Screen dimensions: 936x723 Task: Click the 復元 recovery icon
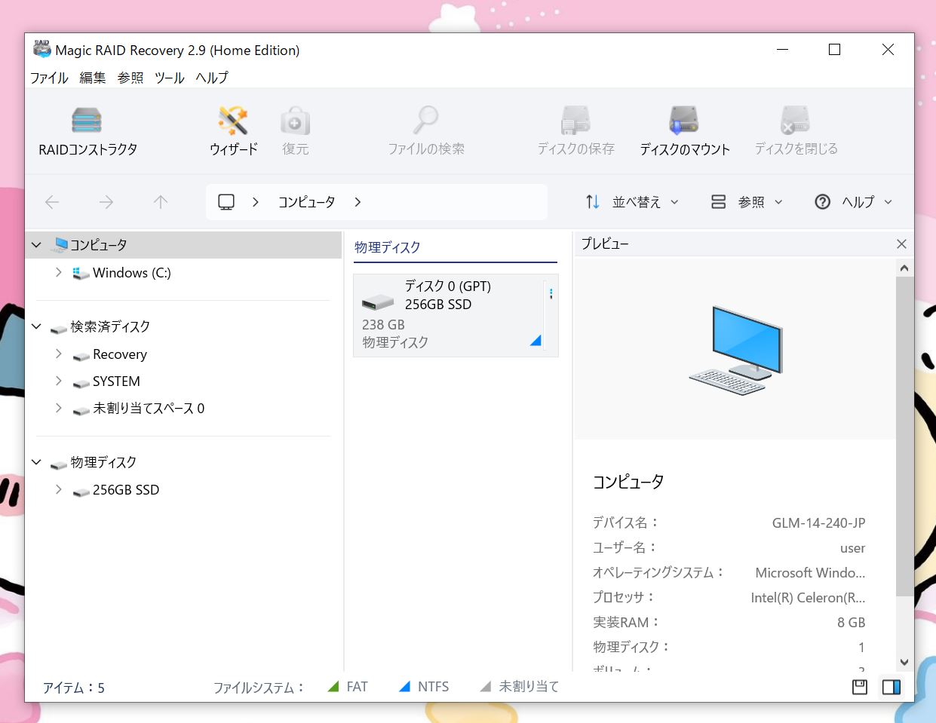pyautogui.click(x=295, y=131)
